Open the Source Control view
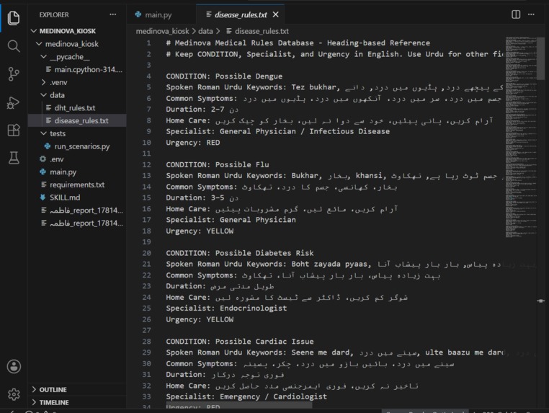 click(13, 74)
